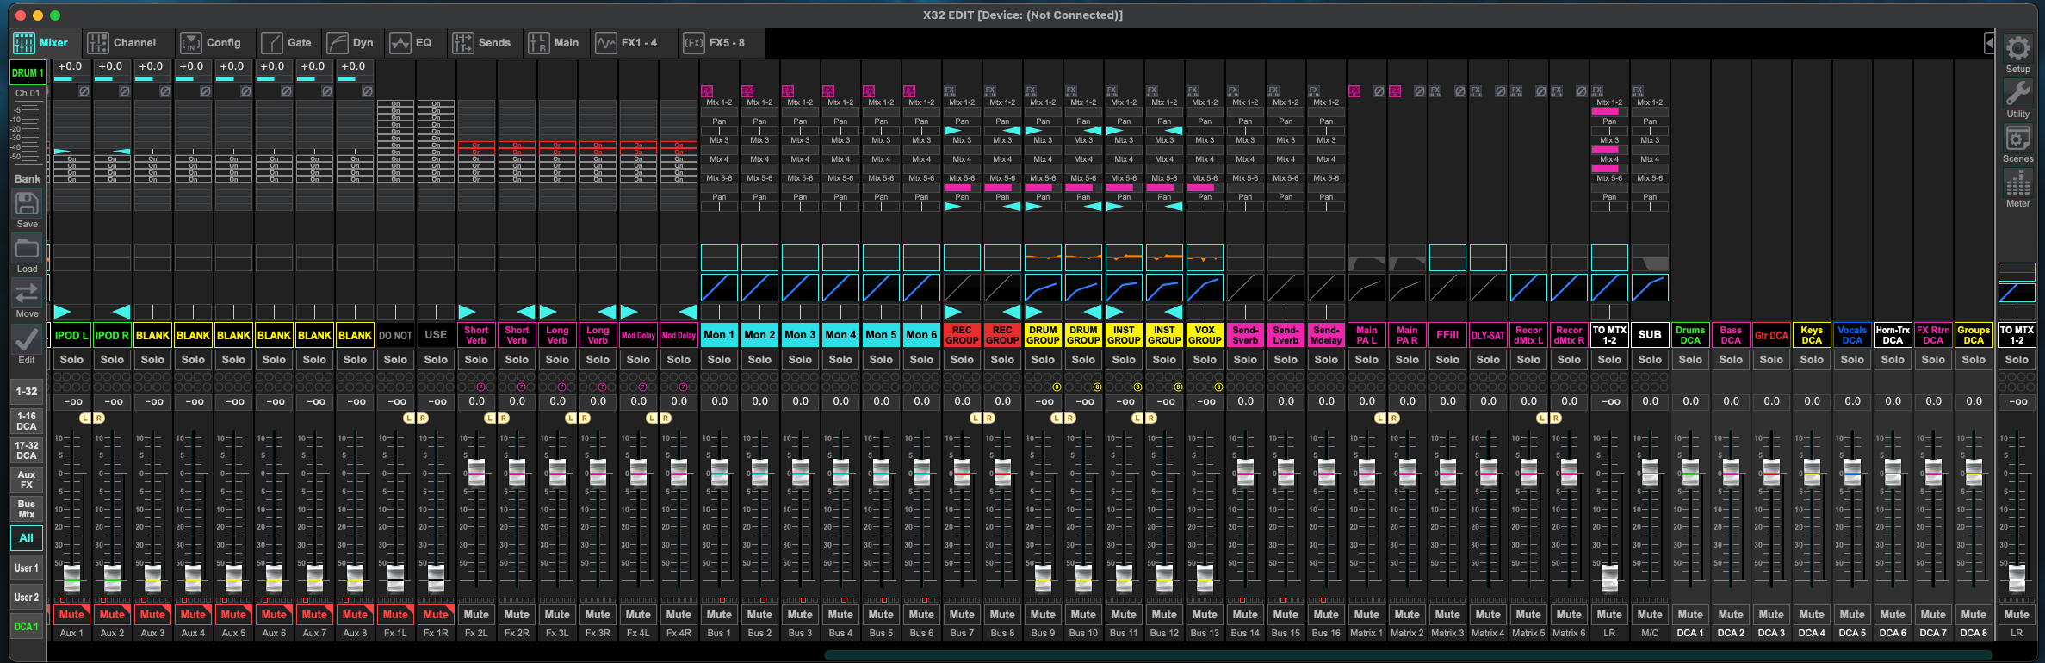Click the Edit checkmark icon
The width and height of the screenshot is (2045, 663).
click(x=27, y=339)
